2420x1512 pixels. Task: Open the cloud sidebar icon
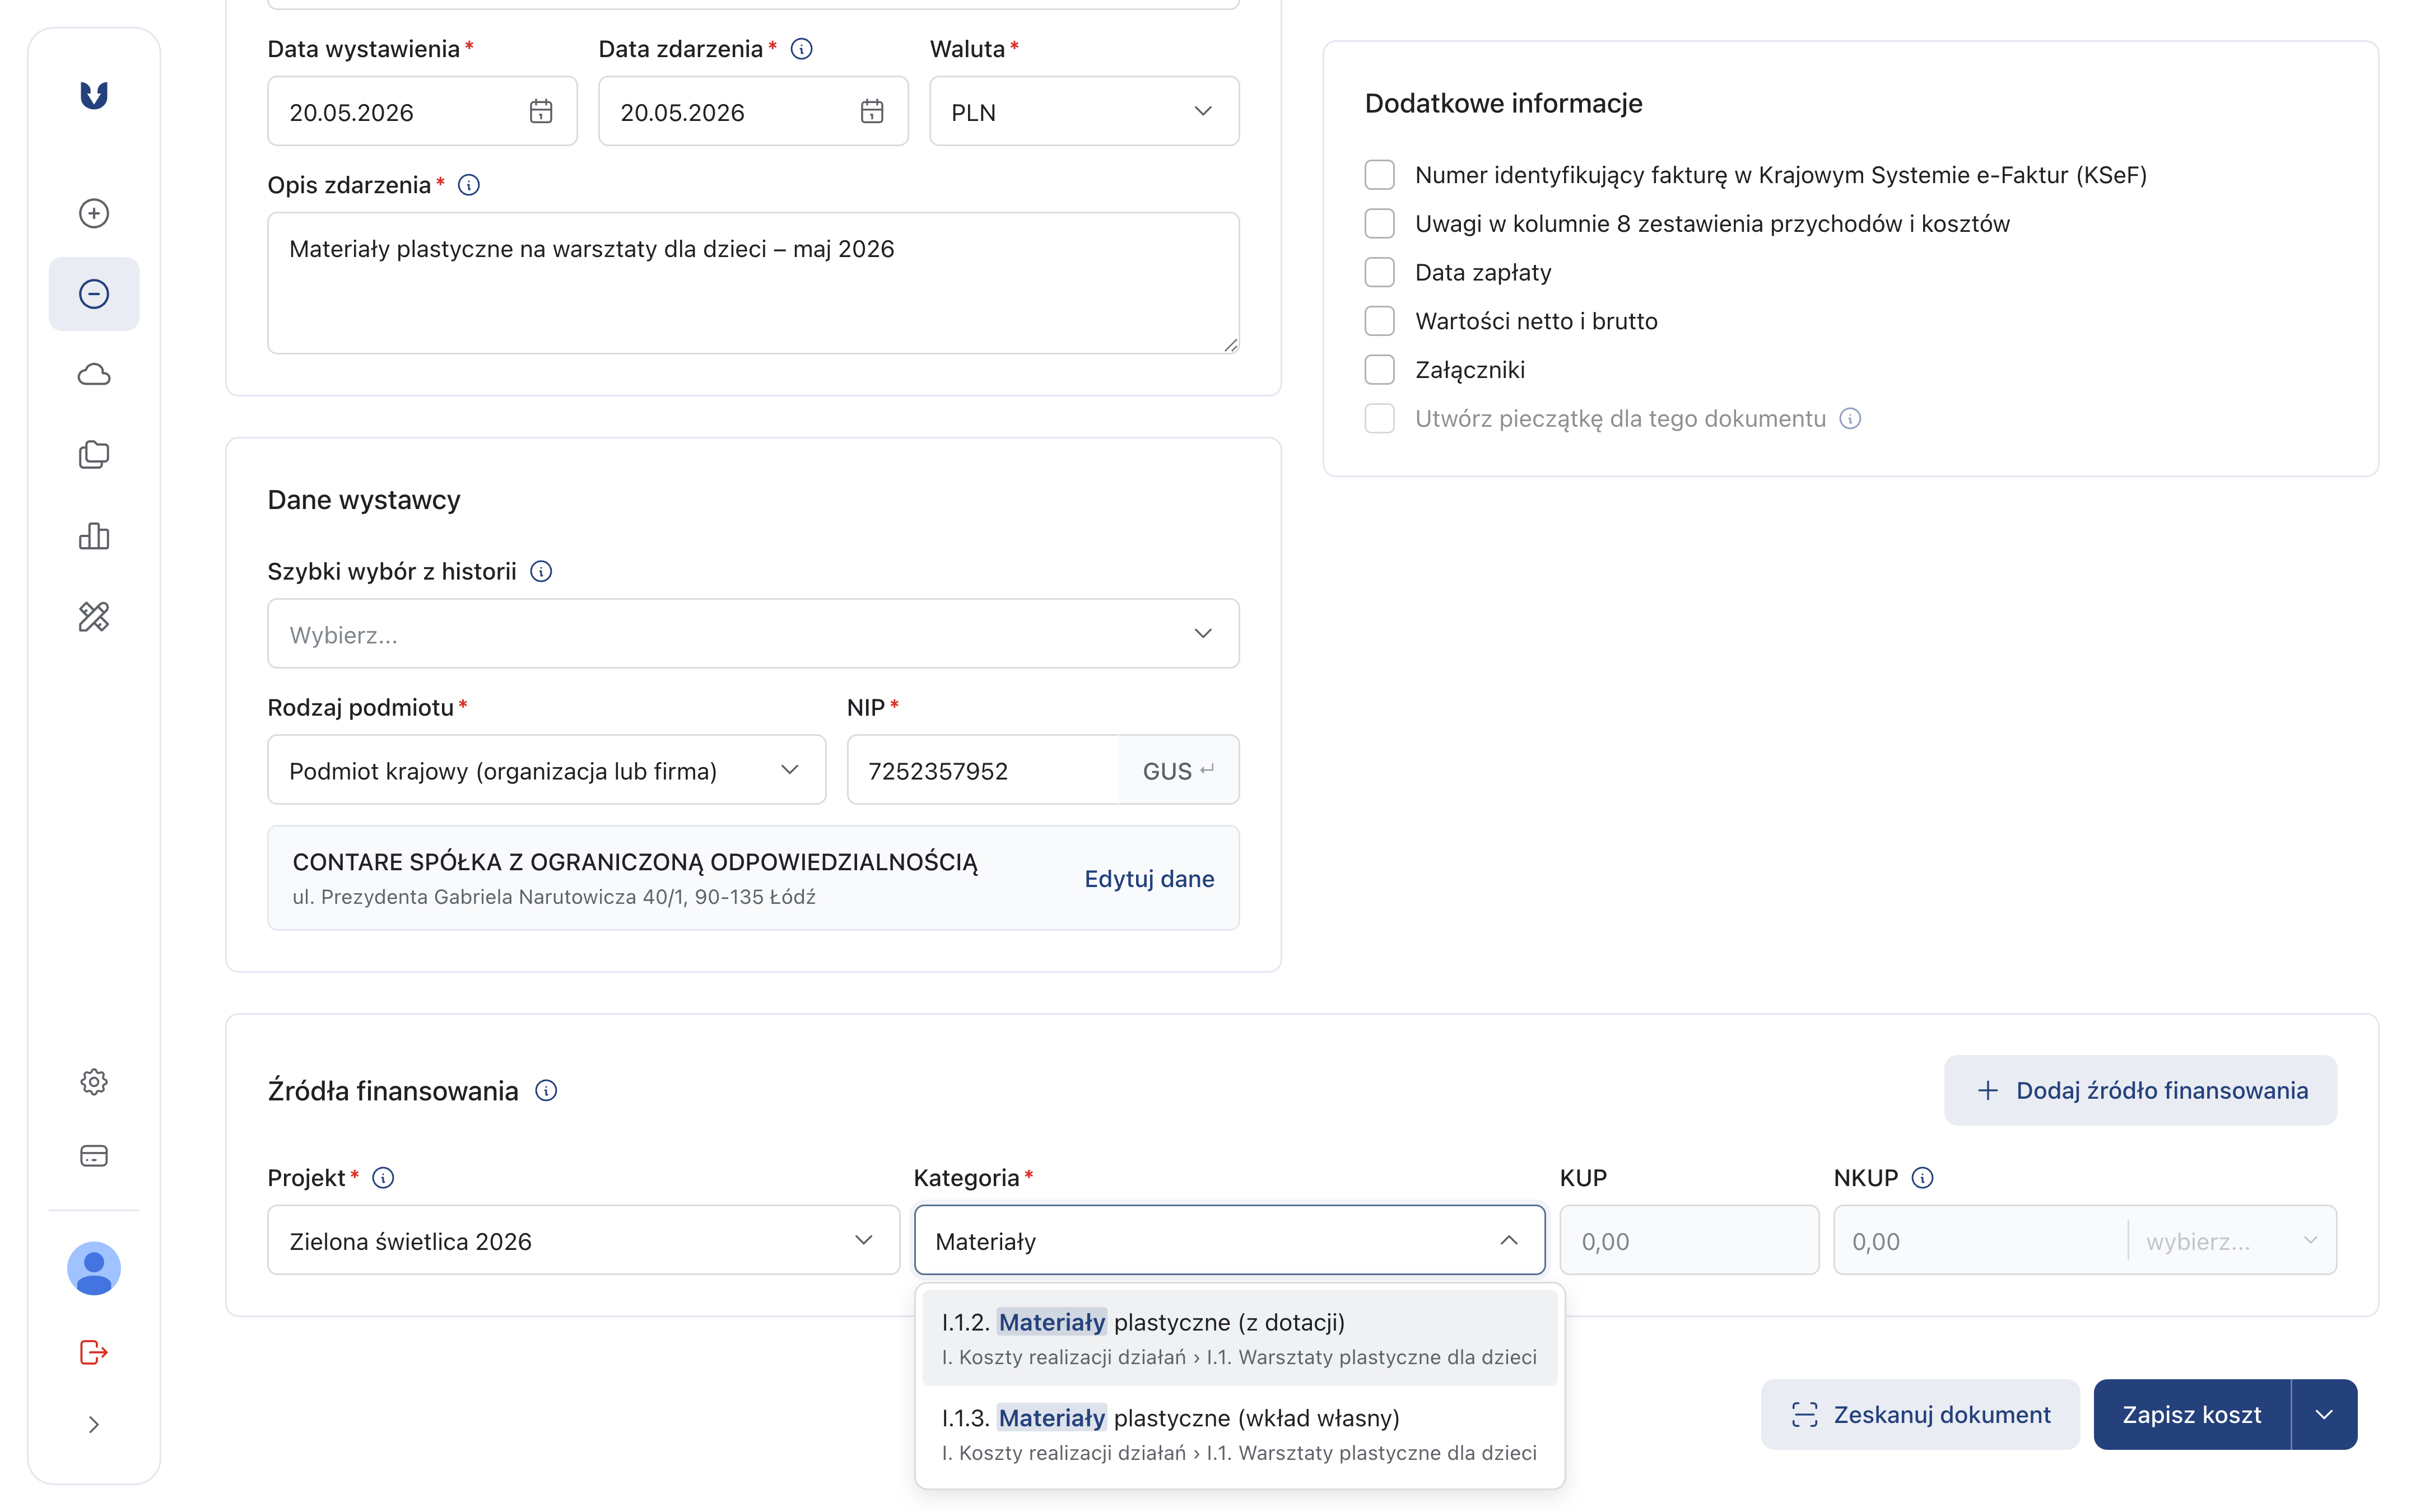94,375
